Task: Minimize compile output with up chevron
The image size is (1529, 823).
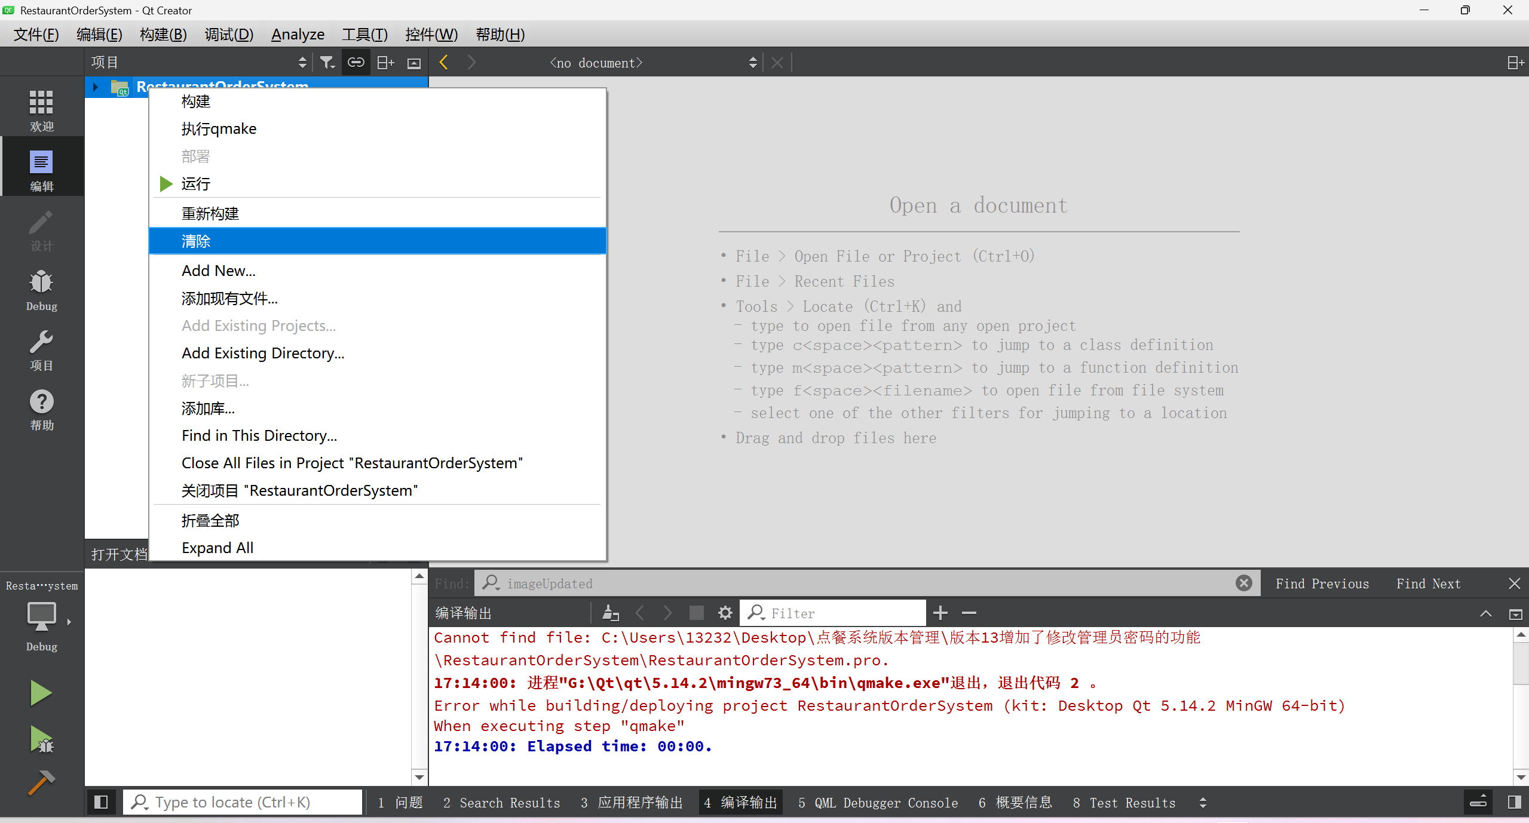Action: tap(1485, 613)
